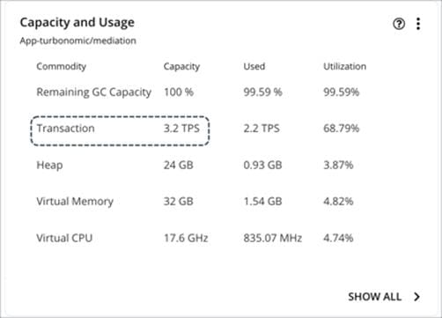Image resolution: width=442 pixels, height=318 pixels.
Task: Click the 99.59% GC utilization value
Action: point(341,92)
